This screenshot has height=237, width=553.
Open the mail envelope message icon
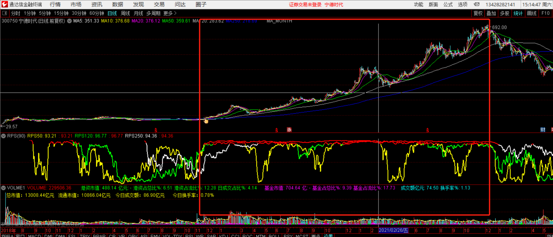(476, 4)
